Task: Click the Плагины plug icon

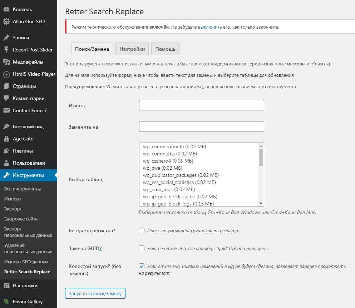Action: coord(6,151)
